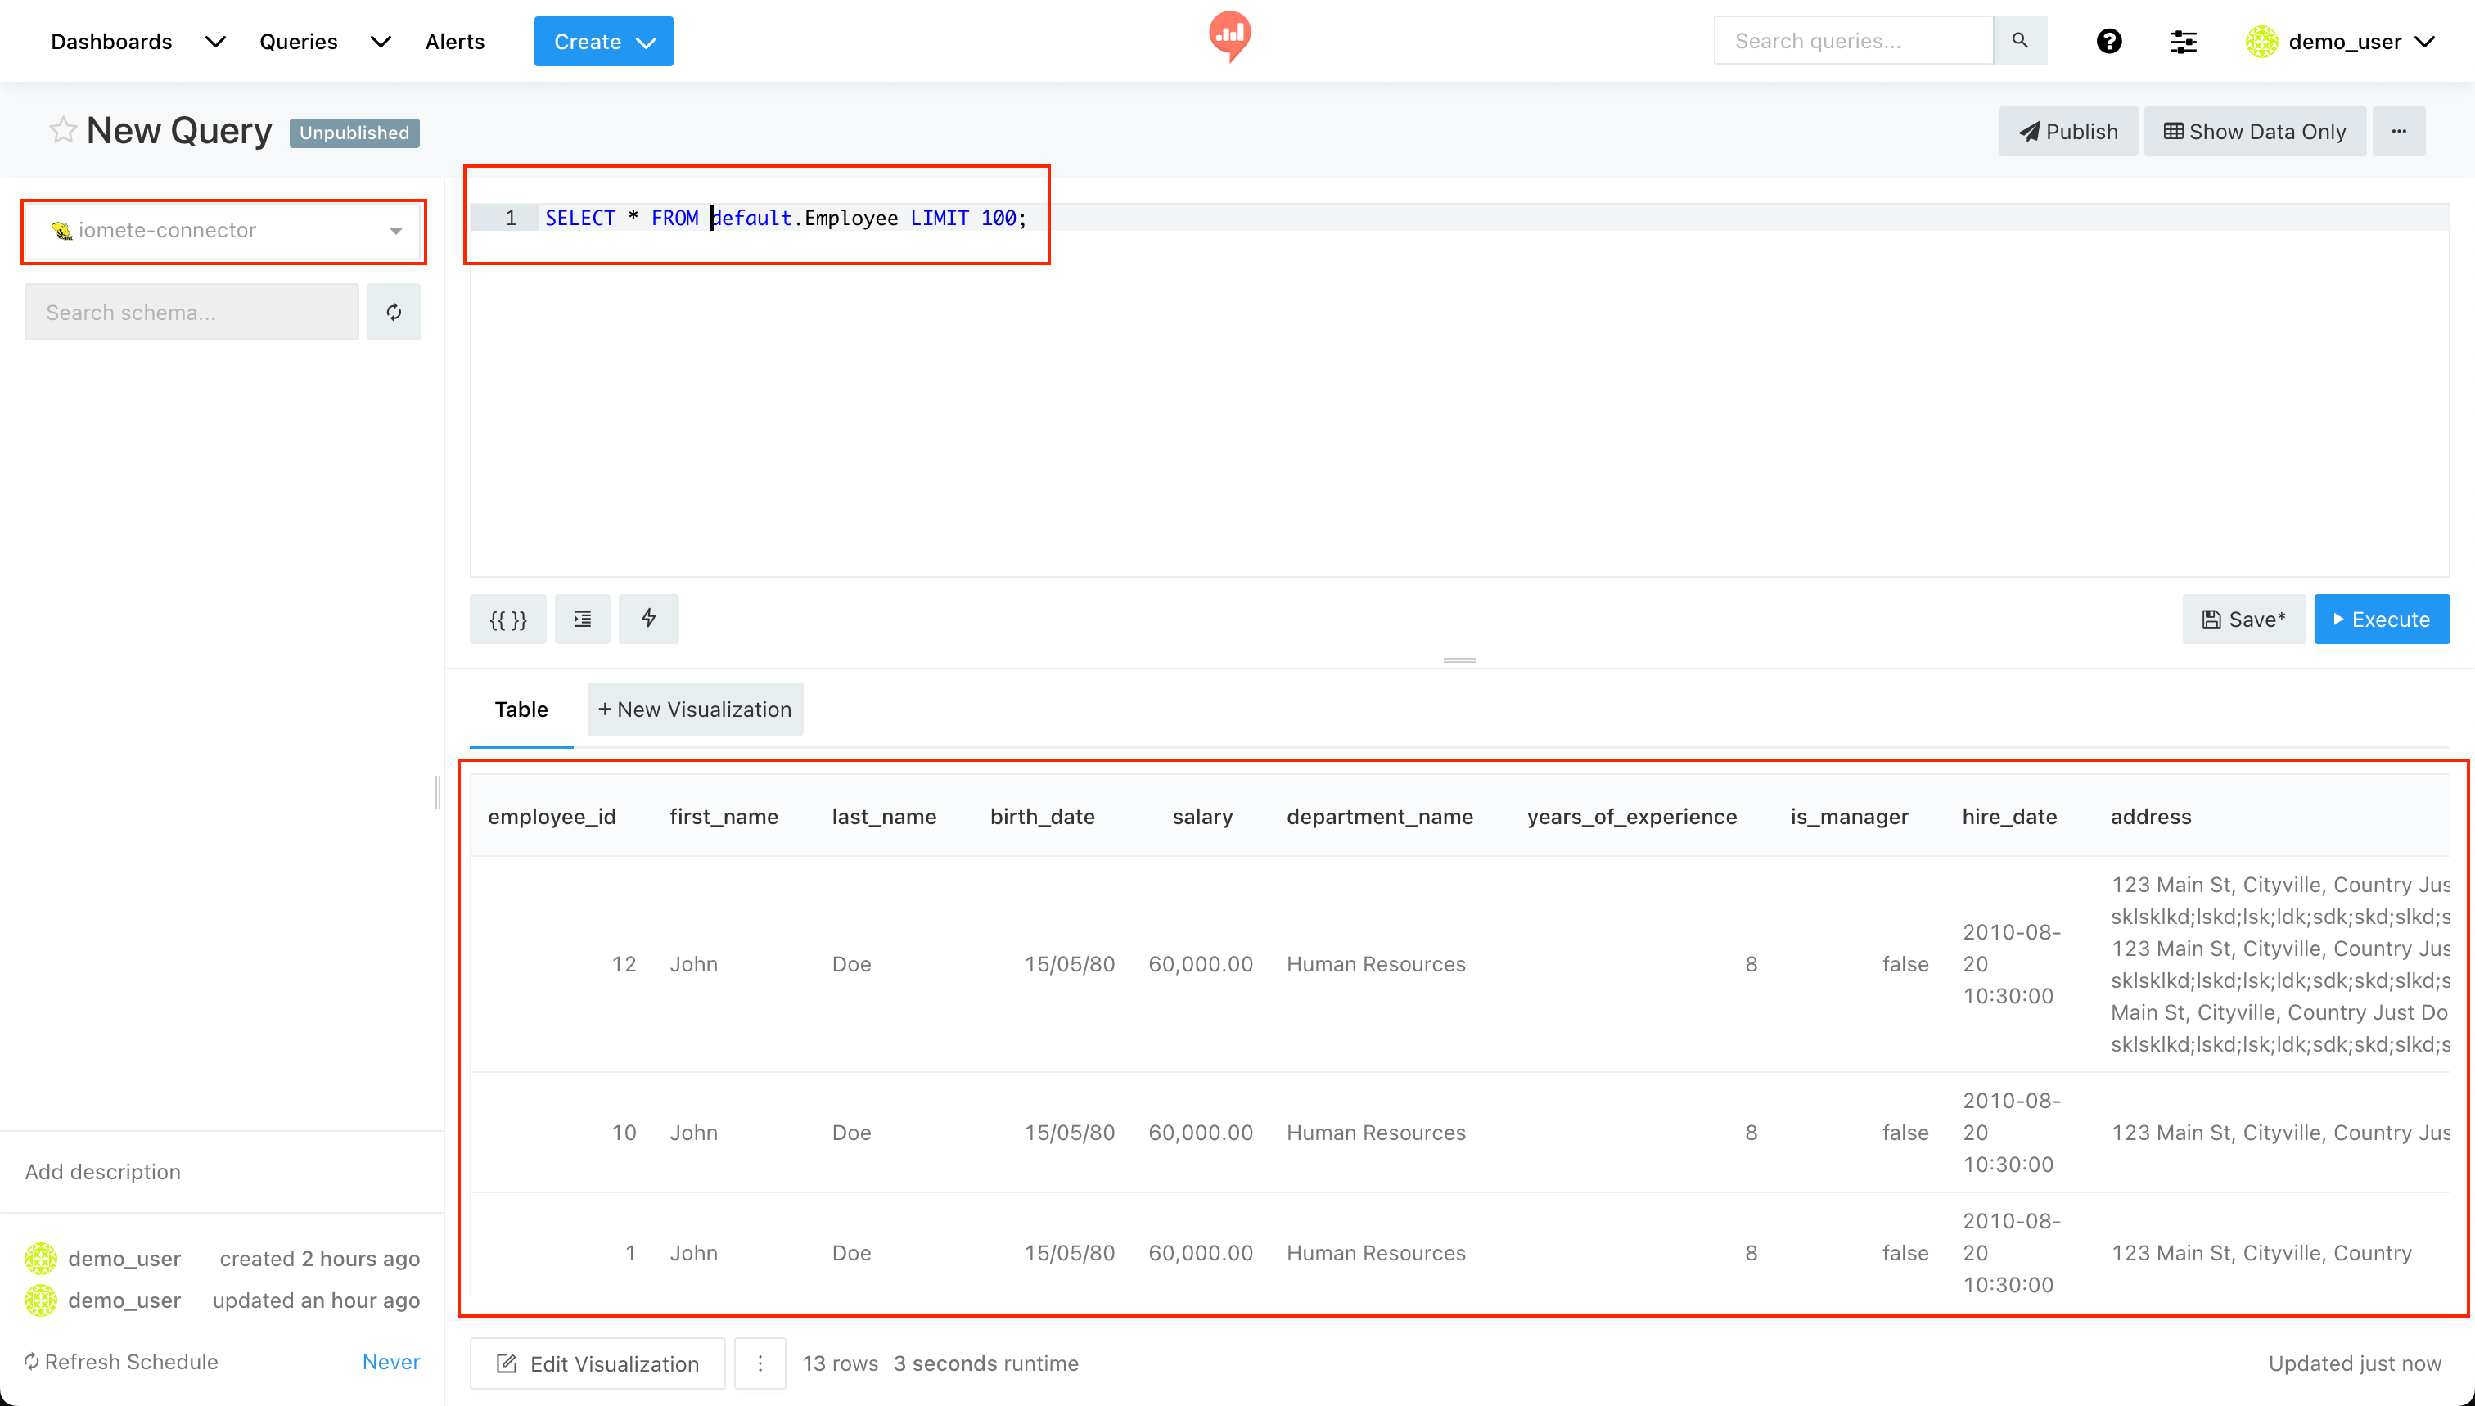Execute the query

2382,619
